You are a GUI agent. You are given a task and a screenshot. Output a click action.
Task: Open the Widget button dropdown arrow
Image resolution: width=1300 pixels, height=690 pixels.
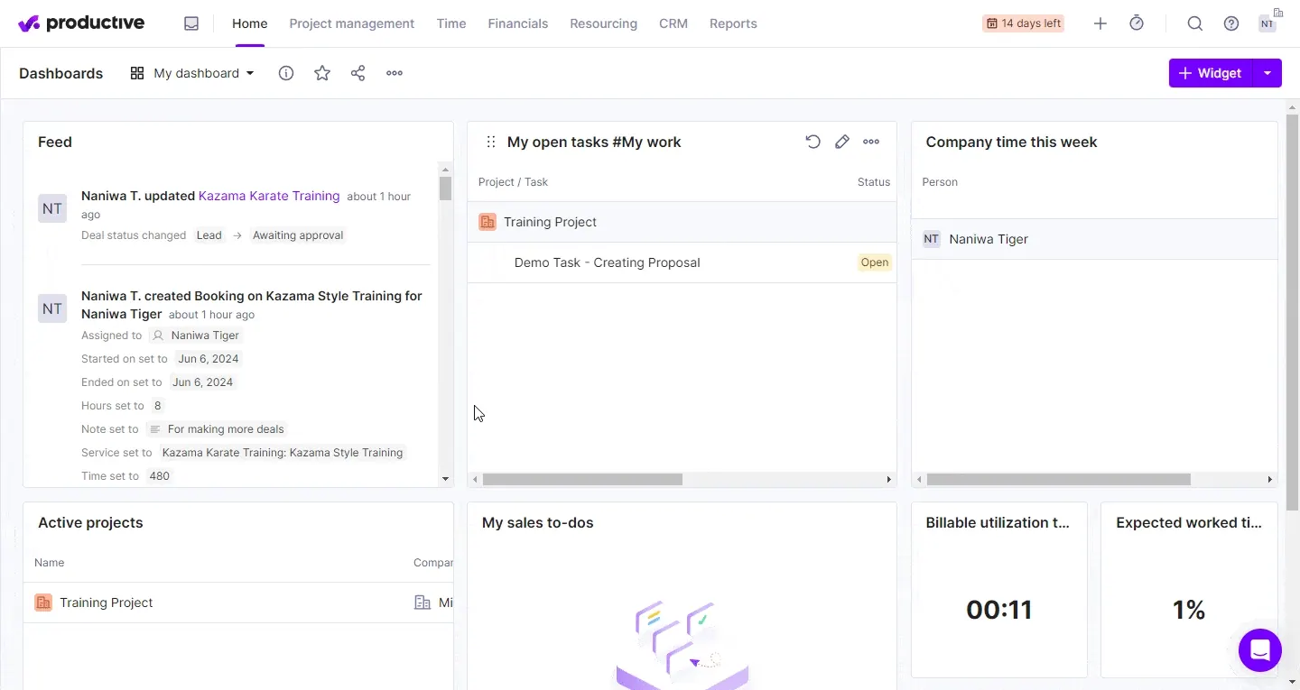pyautogui.click(x=1267, y=73)
